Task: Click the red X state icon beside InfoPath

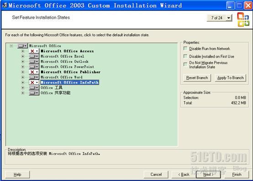Action: coord(34,82)
